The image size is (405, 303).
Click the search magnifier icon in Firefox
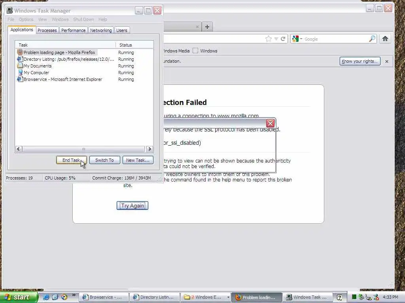coord(372,39)
